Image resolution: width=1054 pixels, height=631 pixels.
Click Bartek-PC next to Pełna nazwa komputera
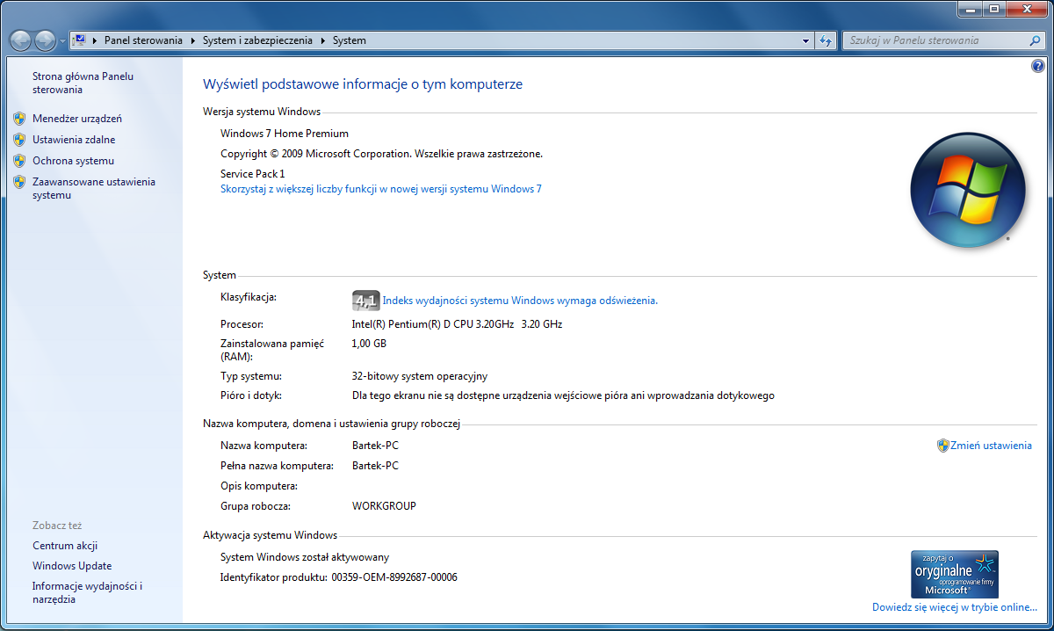375,466
